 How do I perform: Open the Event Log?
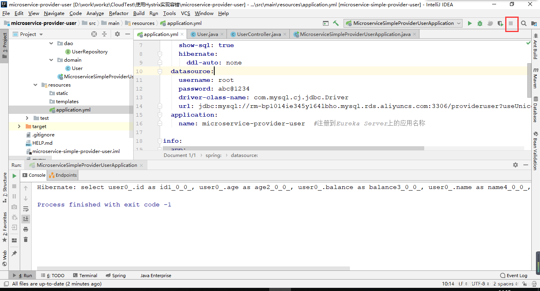[x=514, y=276]
